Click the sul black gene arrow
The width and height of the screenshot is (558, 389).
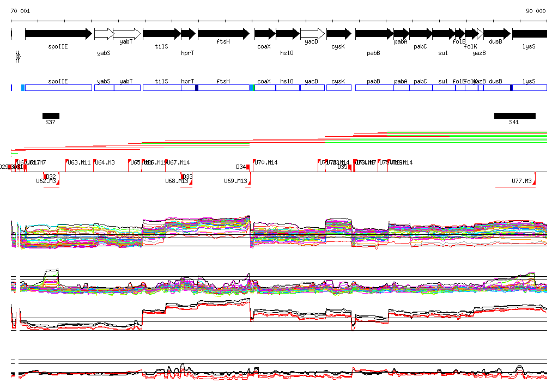[444, 34]
